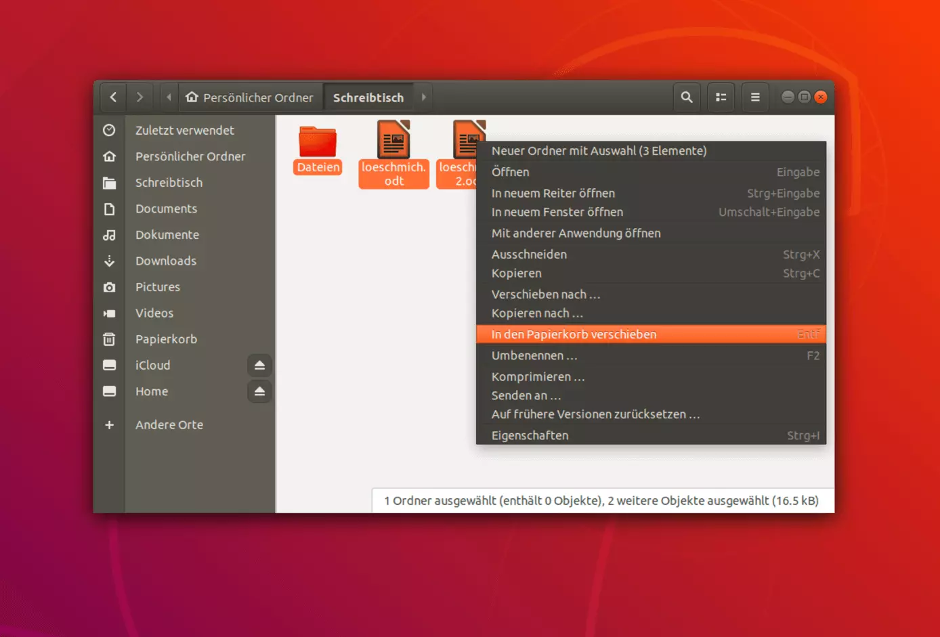The image size is (940, 637).
Task: Click the home icon in sidebar
Action: 109,156
